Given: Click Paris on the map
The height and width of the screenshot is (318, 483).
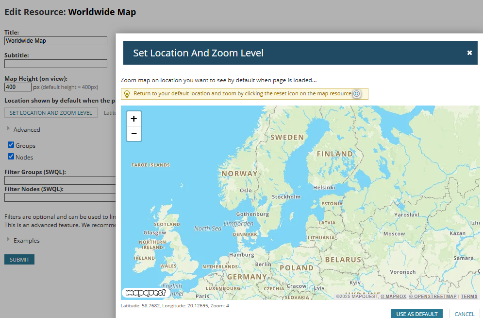Looking at the screenshot, I should [x=202, y=297].
